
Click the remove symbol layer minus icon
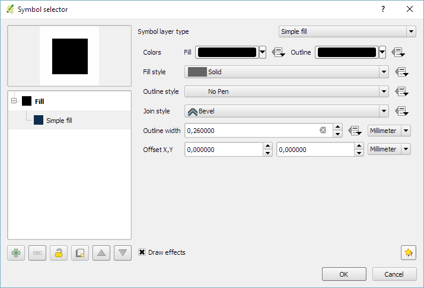coord(37,253)
